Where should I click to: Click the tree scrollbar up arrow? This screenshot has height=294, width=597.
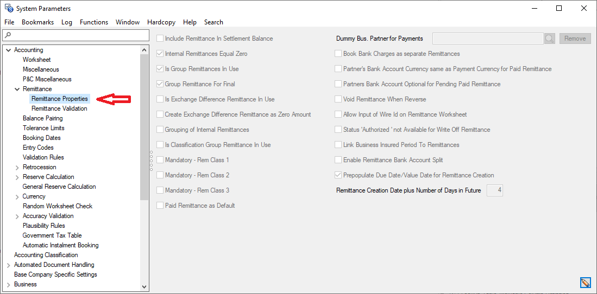(x=144, y=50)
